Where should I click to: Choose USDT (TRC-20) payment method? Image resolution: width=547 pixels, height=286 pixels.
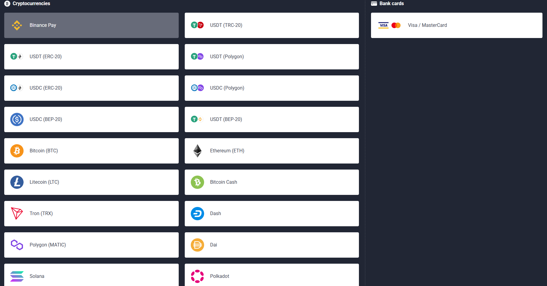pyautogui.click(x=272, y=25)
